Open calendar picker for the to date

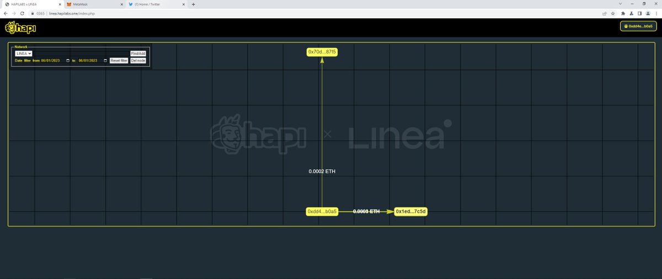[105, 61]
